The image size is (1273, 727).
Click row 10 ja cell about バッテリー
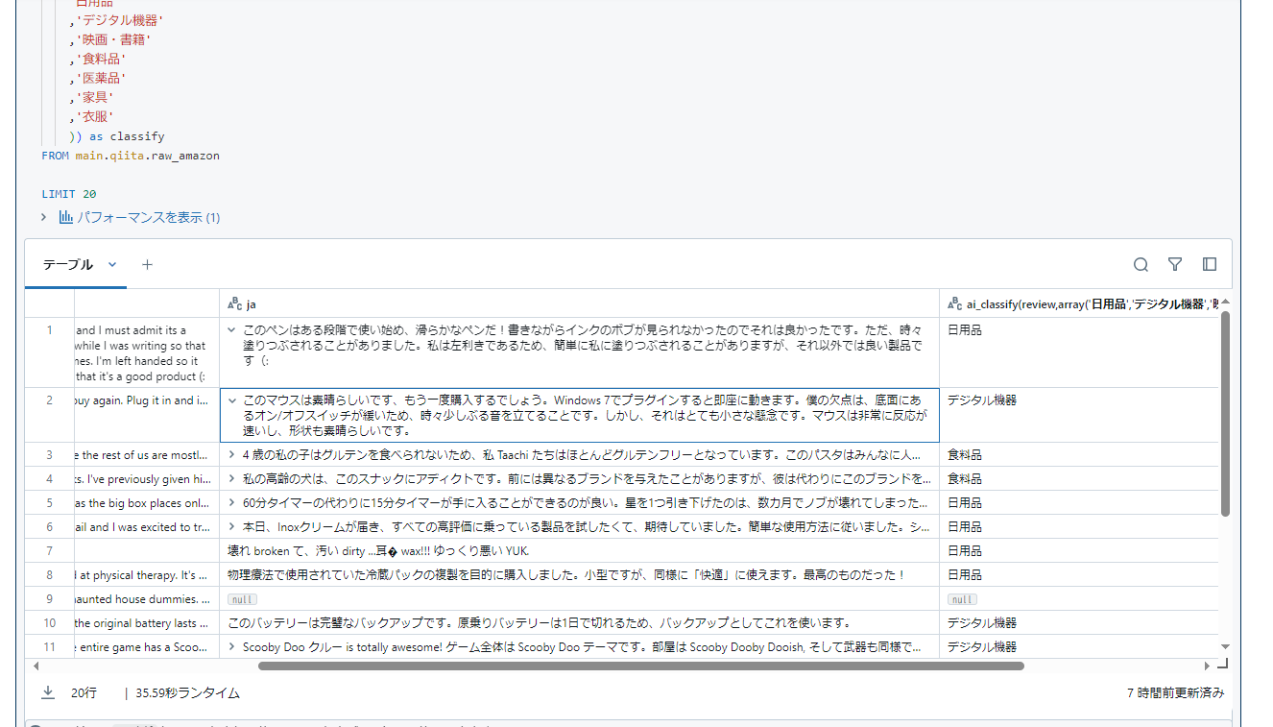pos(579,622)
